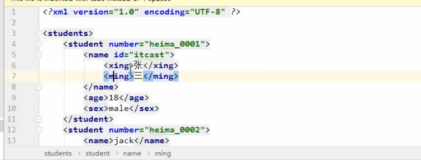The height and width of the screenshot is (160, 421).
Task: Select the ming breadcrumb
Action: [163, 153]
